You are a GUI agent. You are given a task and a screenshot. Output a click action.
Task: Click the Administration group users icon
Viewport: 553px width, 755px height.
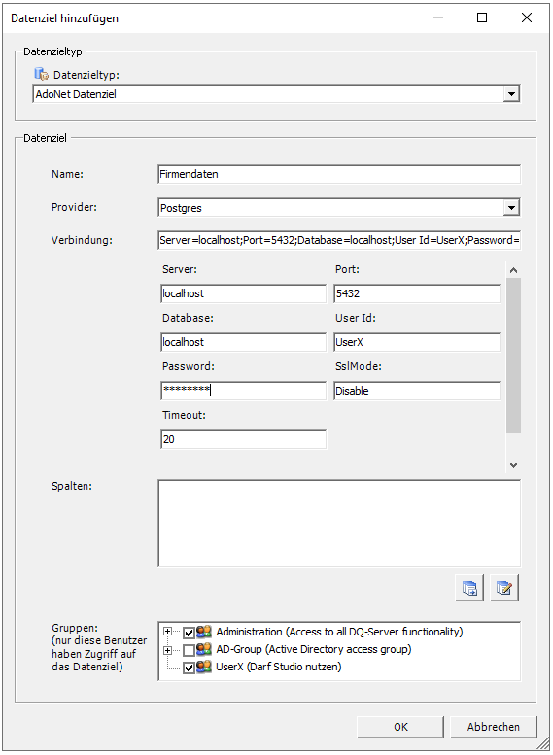tap(204, 632)
